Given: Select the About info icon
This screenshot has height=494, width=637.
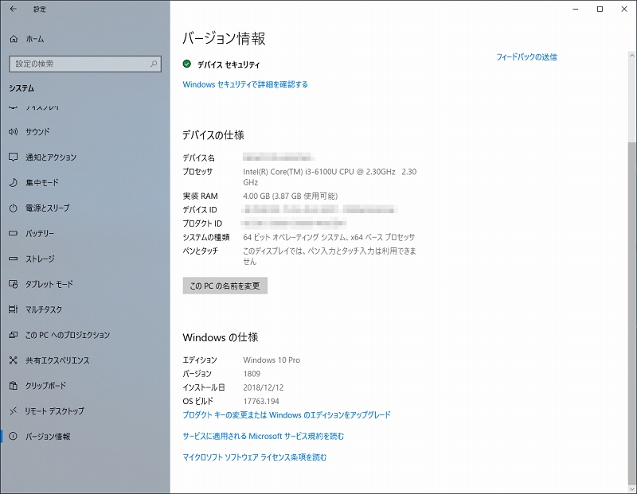Looking at the screenshot, I should 14,437.
